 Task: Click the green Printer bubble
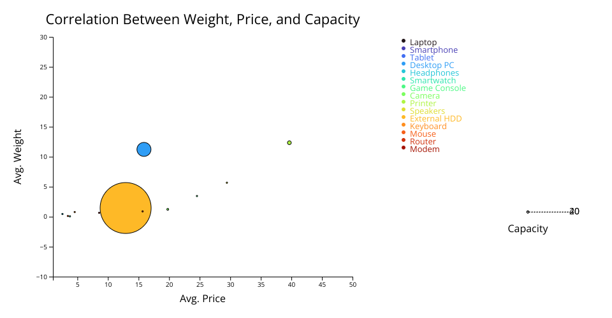[289, 142]
